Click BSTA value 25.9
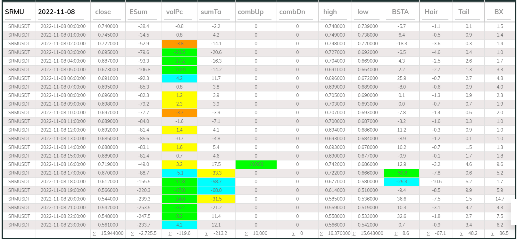The height and width of the screenshot is (240, 517). coord(402,78)
